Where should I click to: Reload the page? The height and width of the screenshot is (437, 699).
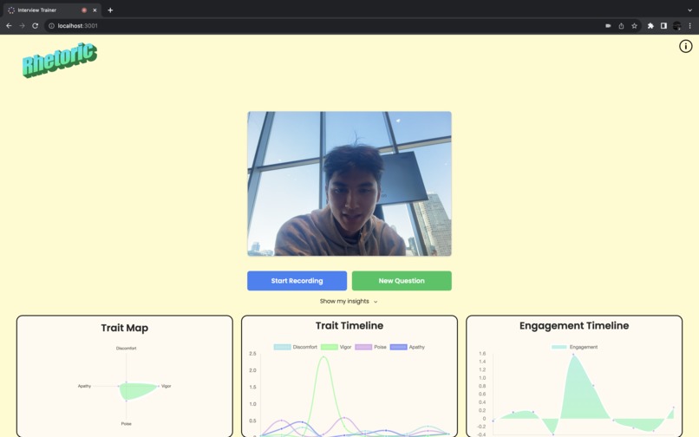click(x=35, y=26)
